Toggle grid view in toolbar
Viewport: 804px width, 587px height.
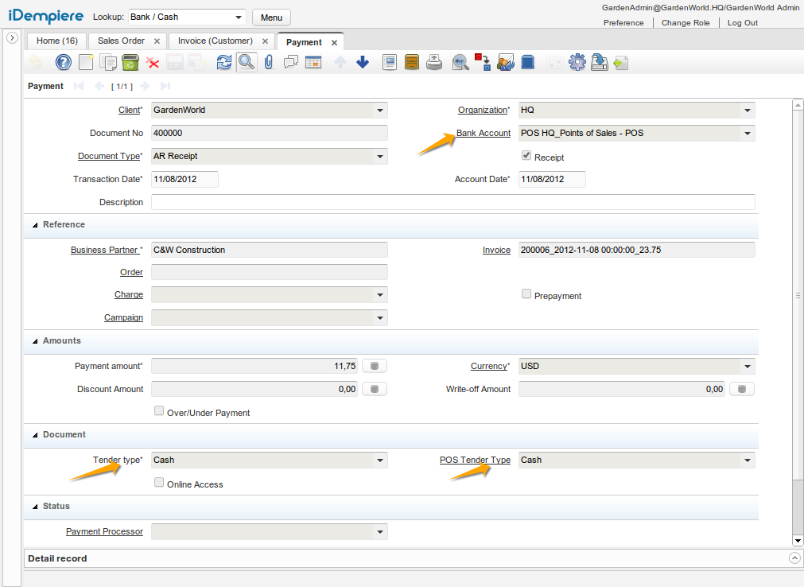coord(313,62)
